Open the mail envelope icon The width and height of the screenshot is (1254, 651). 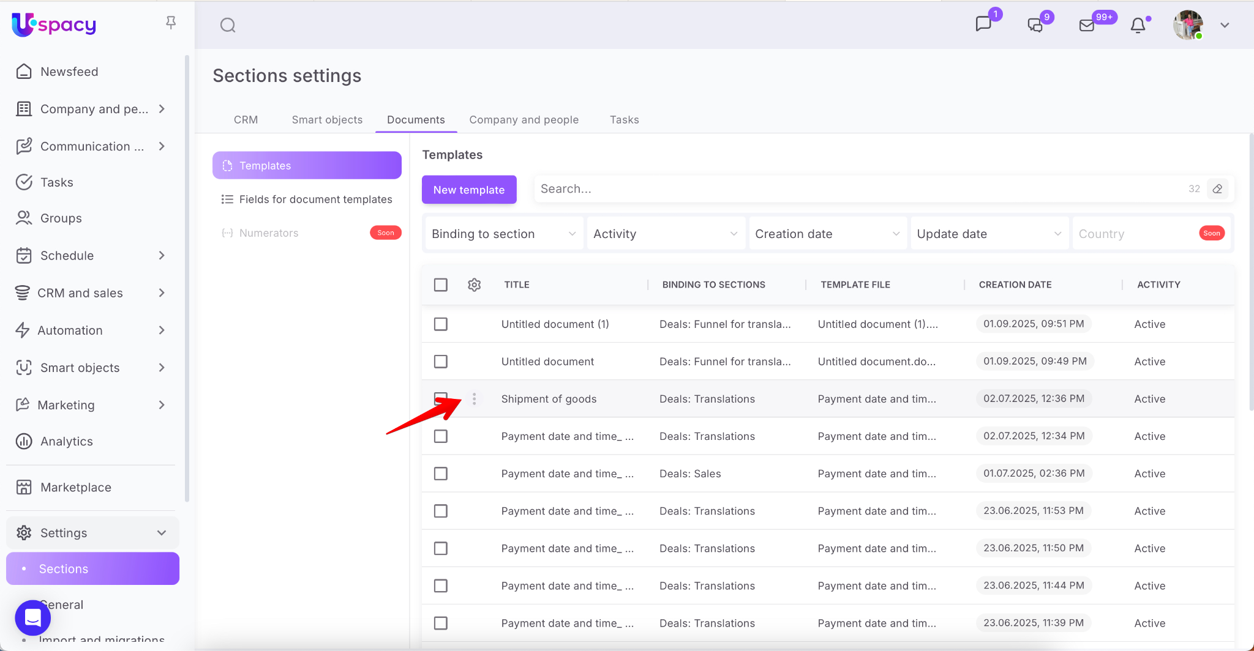tap(1086, 25)
